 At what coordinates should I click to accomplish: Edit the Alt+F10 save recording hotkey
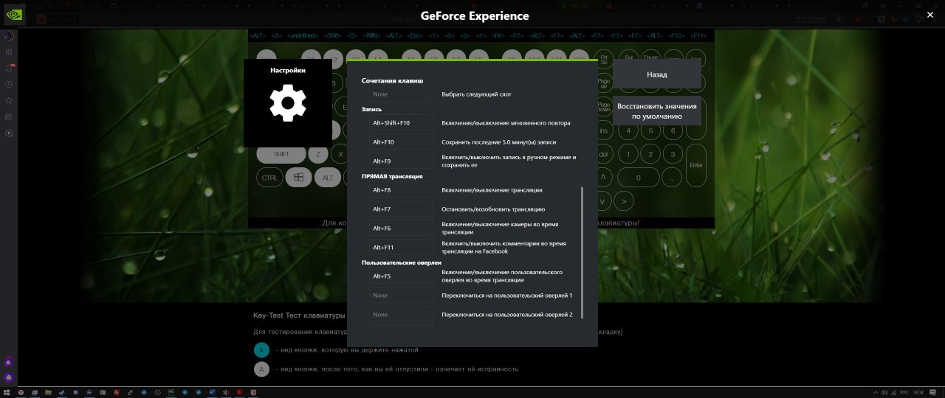point(402,142)
